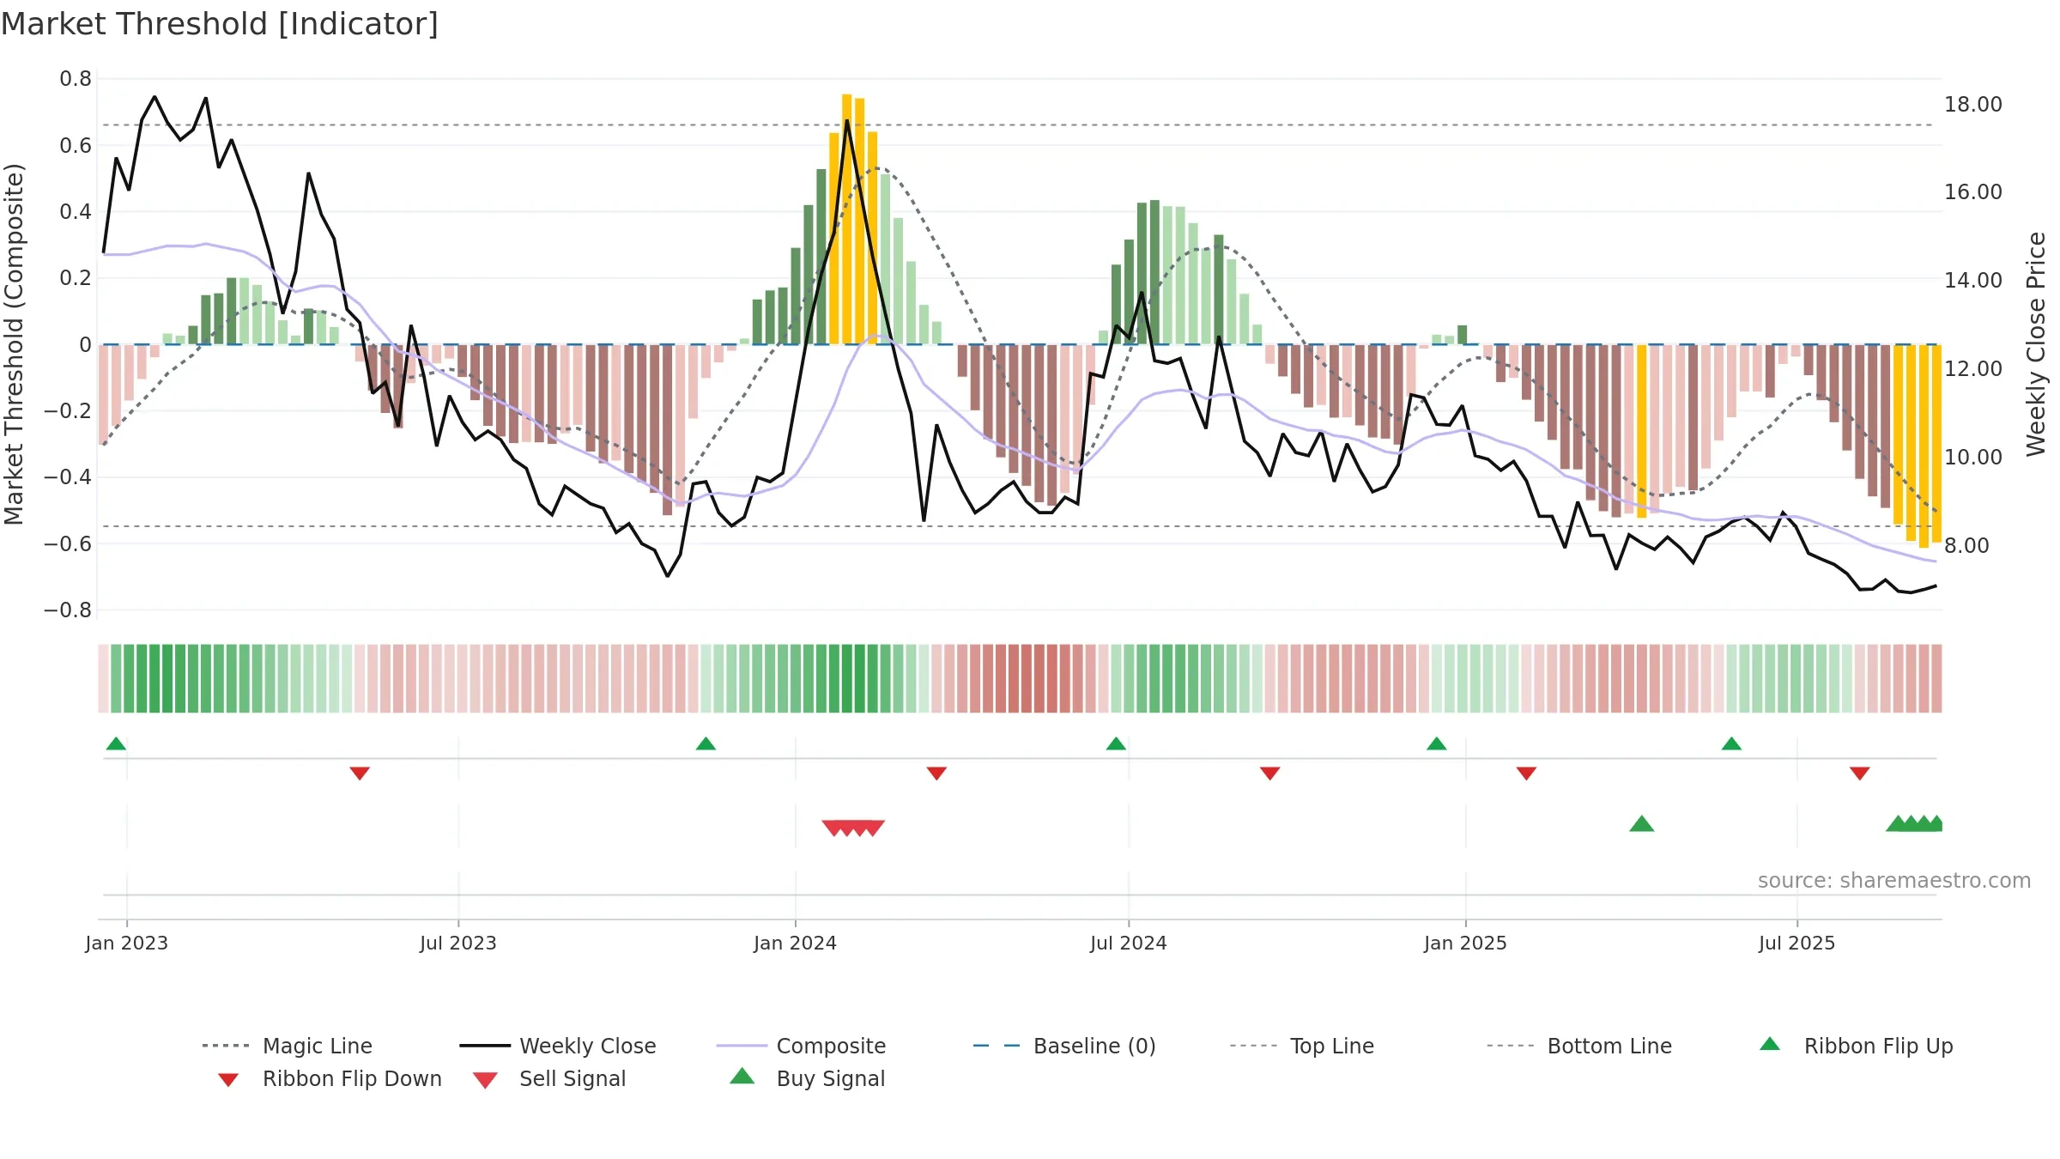Screen dimensions: 2060x1159
Task: Click the green Ribbon Flip Up legend triangle
Action: tap(1770, 1044)
